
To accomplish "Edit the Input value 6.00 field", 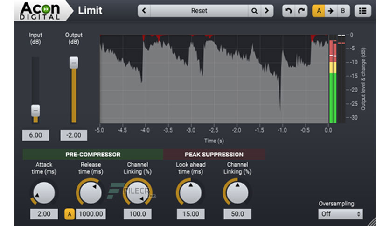I will point(35,135).
